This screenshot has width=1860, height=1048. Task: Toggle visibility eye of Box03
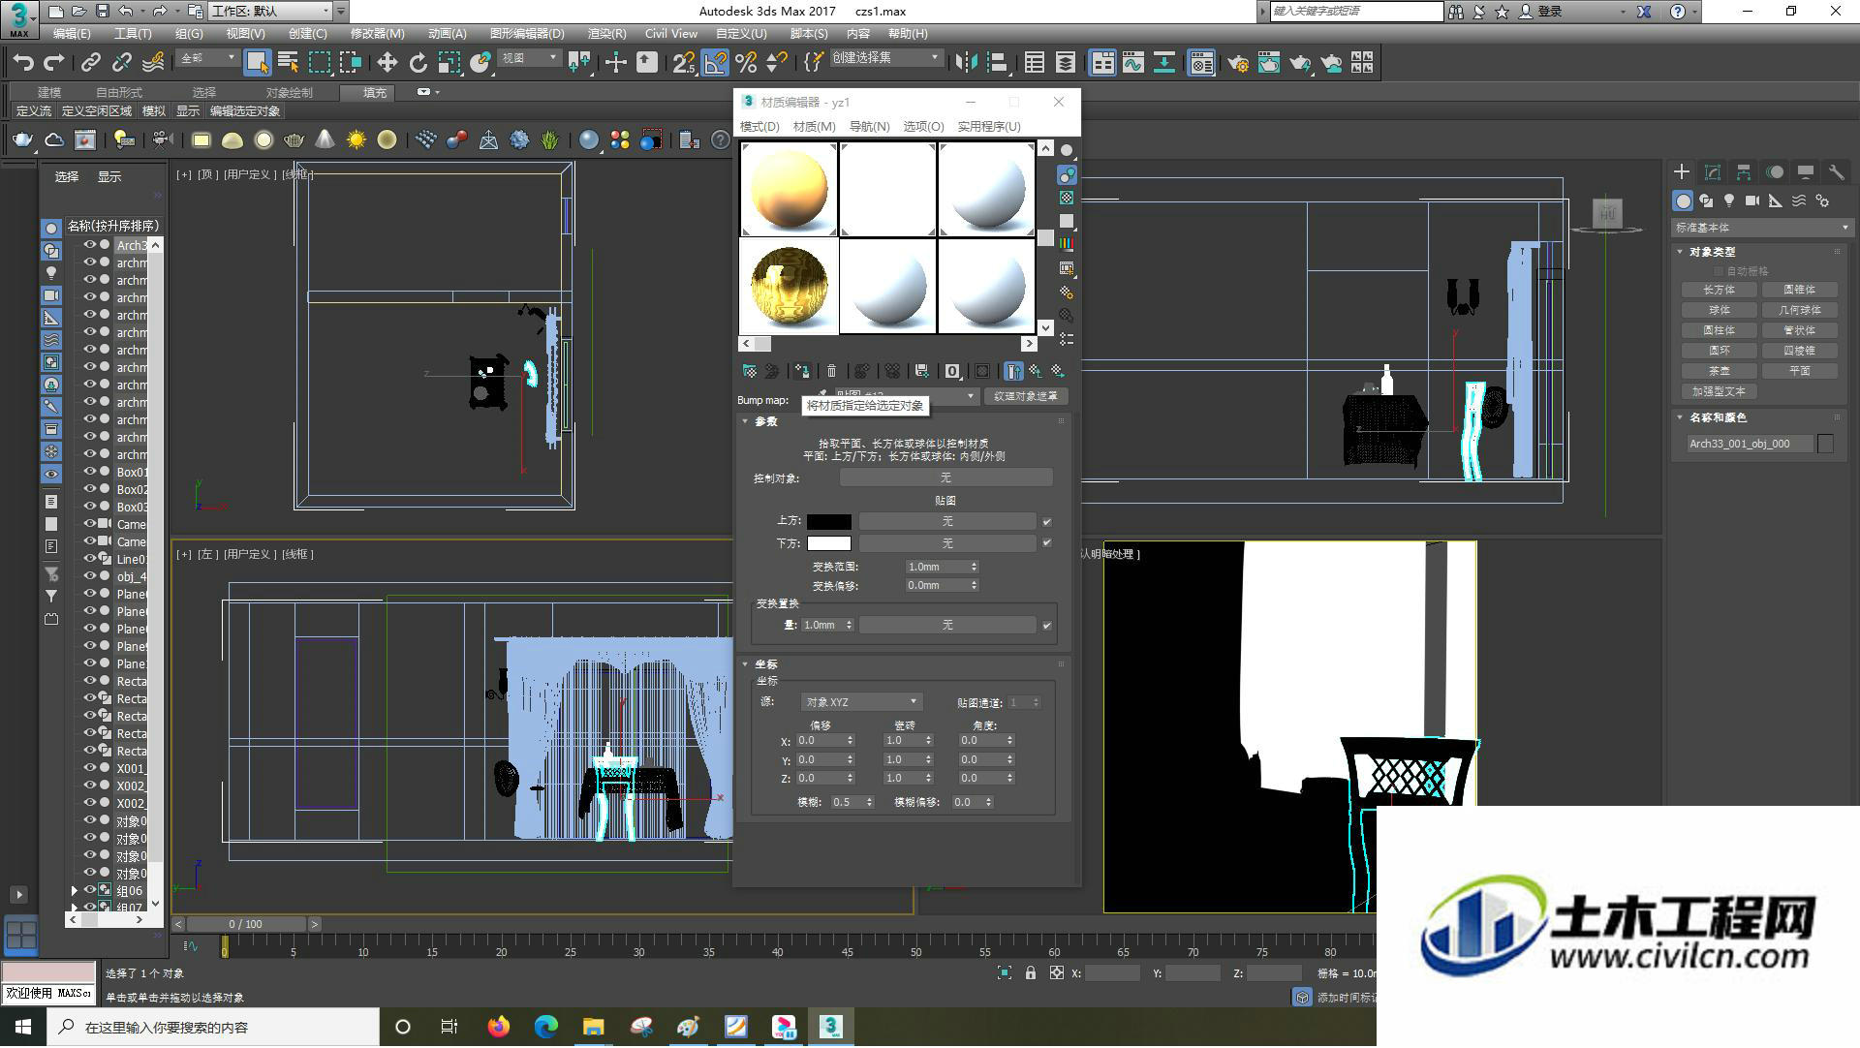point(90,507)
